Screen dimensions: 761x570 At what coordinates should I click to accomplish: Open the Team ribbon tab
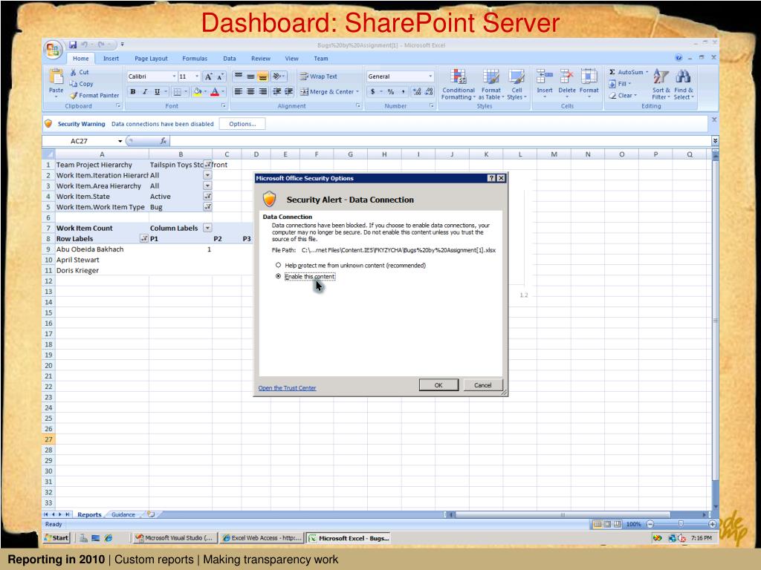tap(321, 59)
